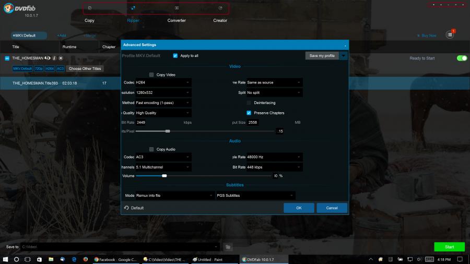The height and width of the screenshot is (264, 470).
Task: Uncheck the Apply to all checkbox
Action: (175, 55)
